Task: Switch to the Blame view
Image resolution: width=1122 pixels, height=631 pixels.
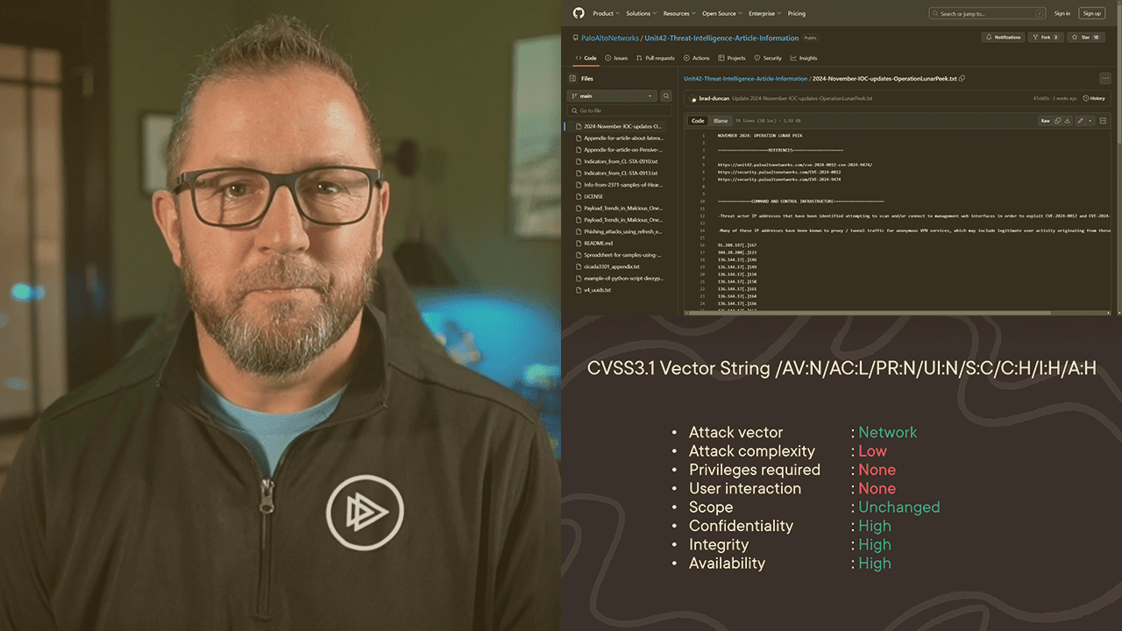Action: [x=721, y=120]
